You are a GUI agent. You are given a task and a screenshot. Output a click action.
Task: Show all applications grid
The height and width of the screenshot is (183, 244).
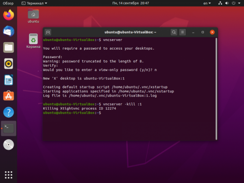9,175
